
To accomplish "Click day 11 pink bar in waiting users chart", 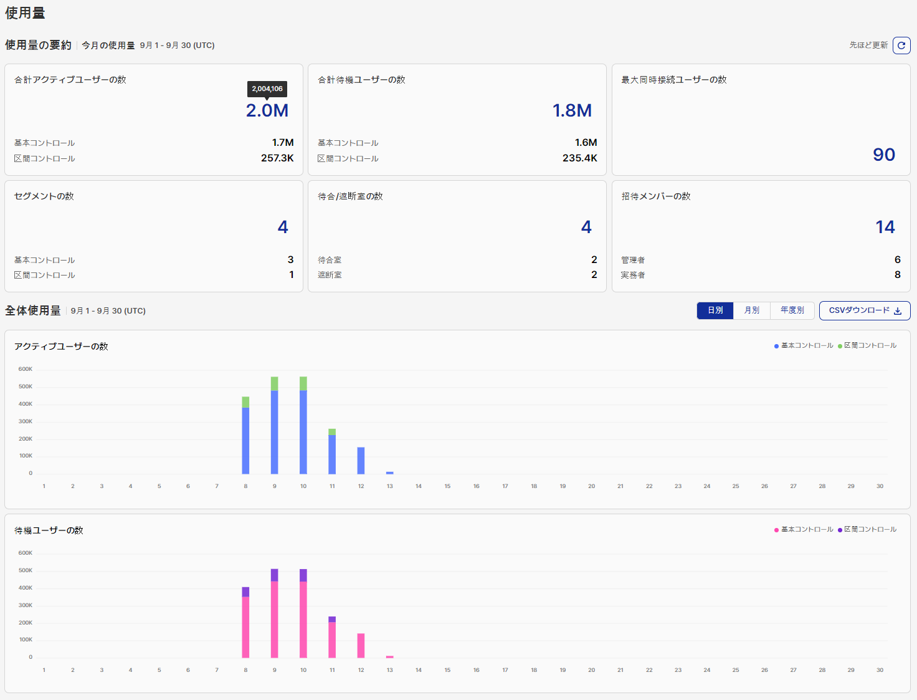I will [x=332, y=640].
